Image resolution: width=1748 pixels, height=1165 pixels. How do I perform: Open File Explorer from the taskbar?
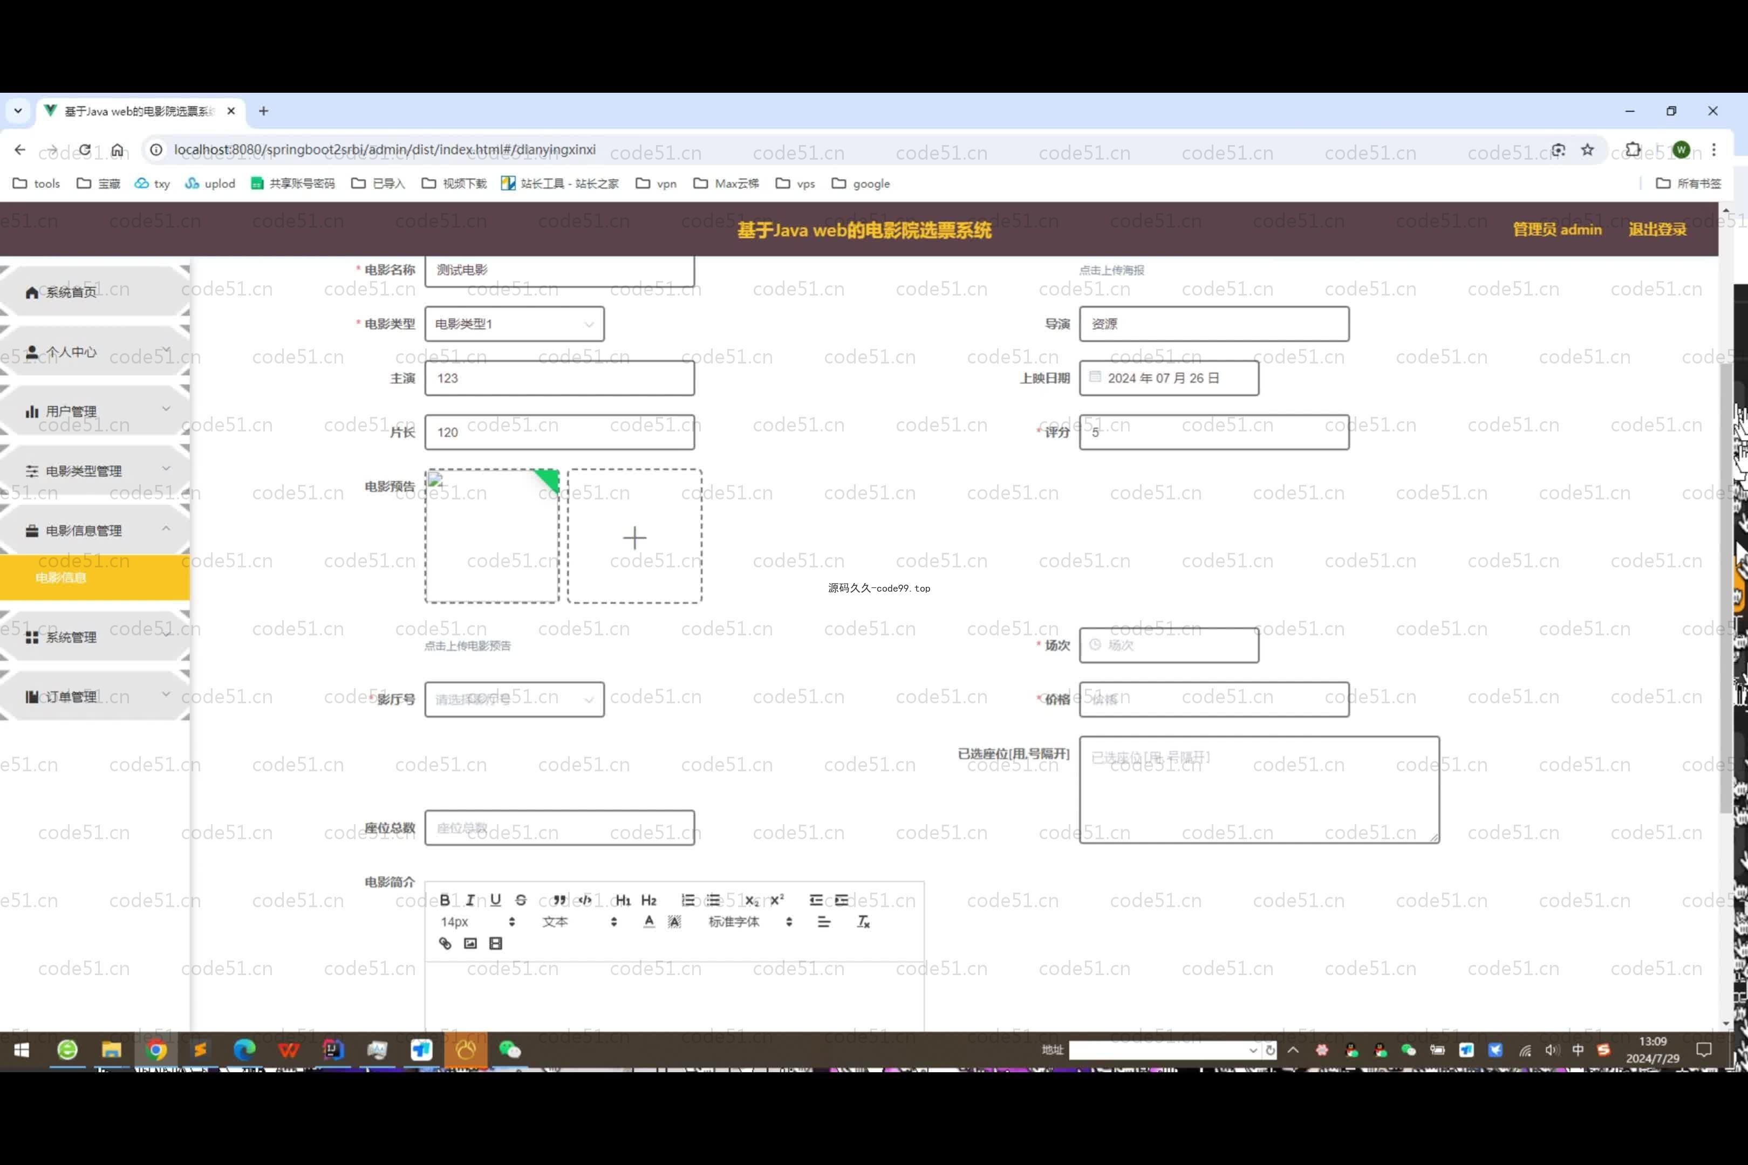(x=112, y=1049)
